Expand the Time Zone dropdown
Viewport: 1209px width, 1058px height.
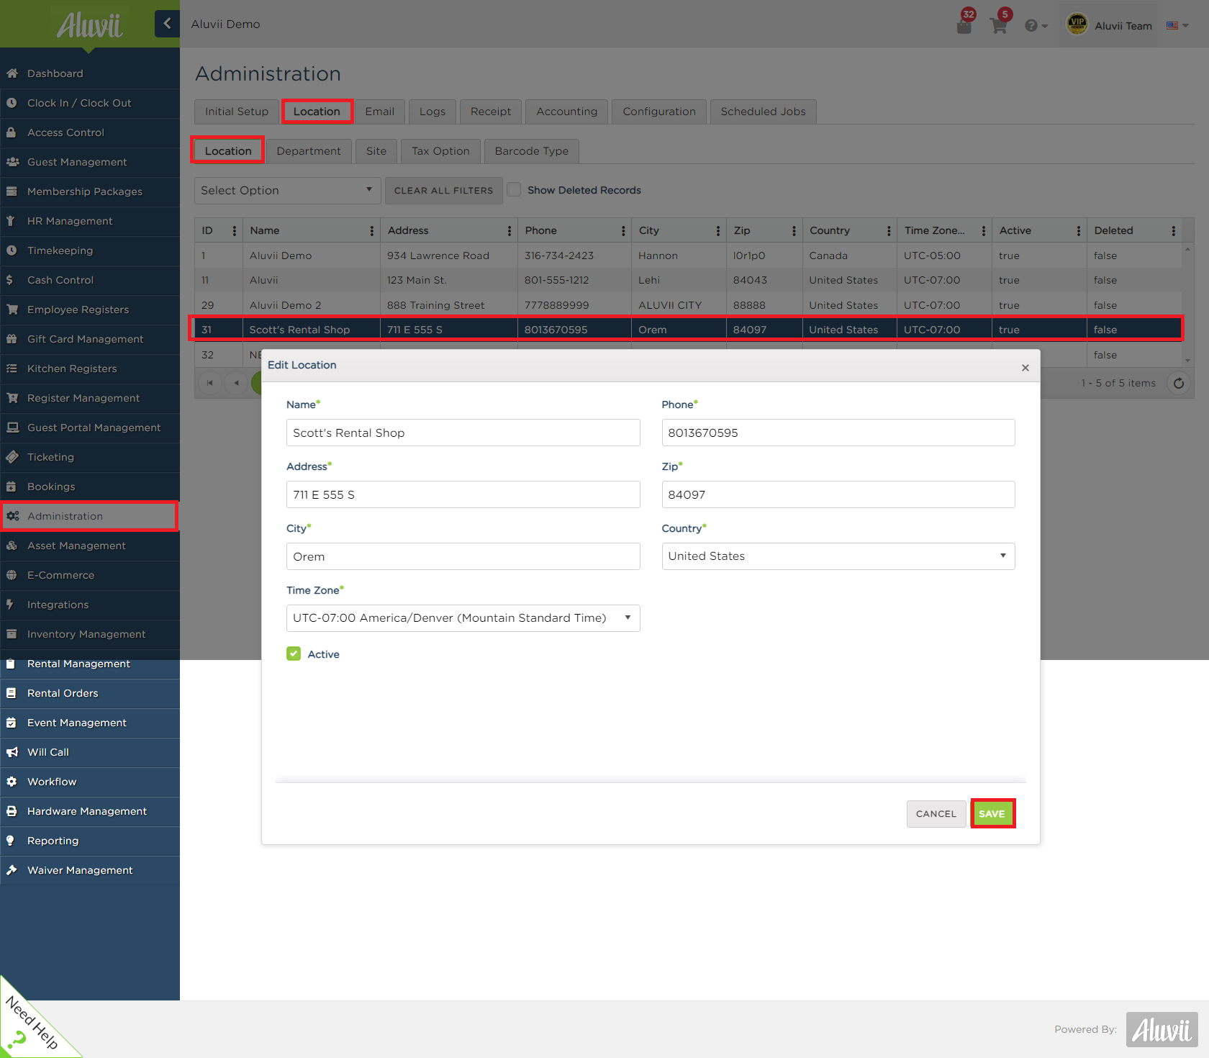(x=463, y=618)
